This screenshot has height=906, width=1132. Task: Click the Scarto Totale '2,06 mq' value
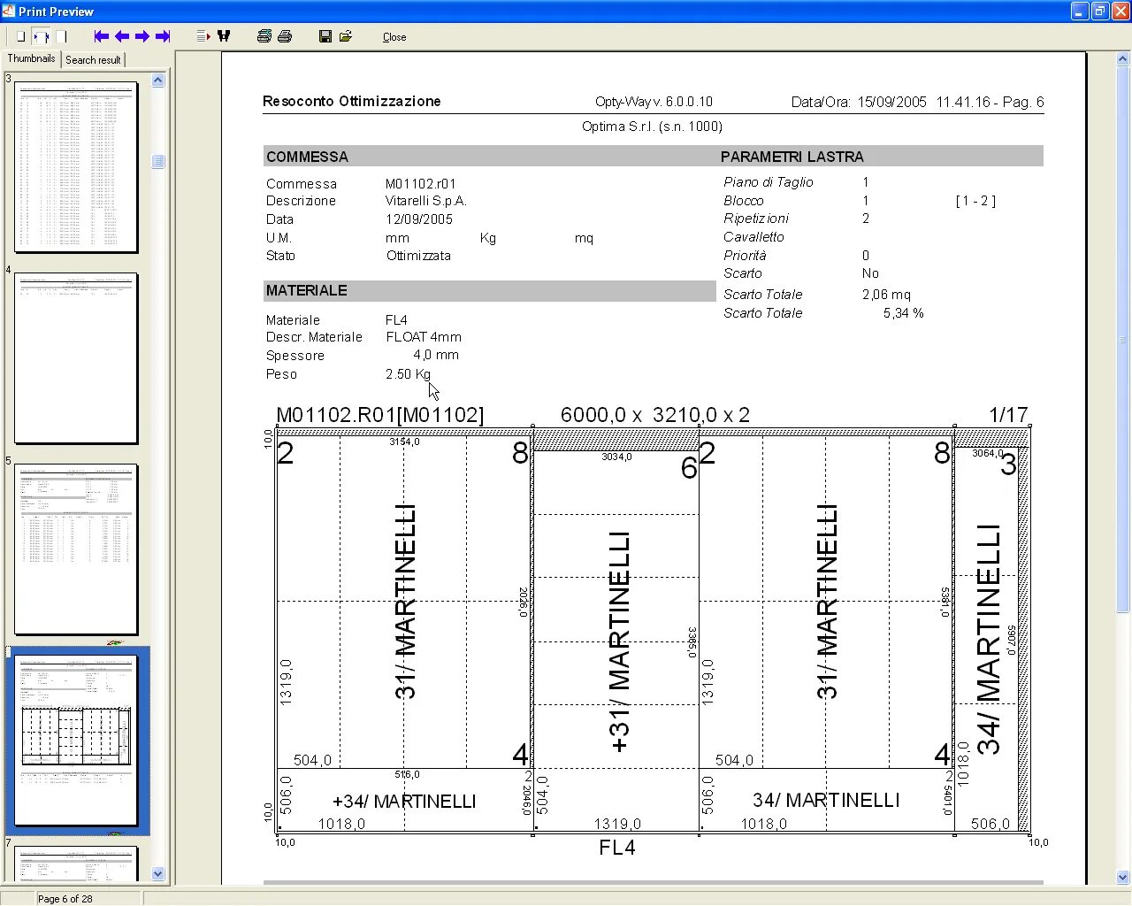886,295
